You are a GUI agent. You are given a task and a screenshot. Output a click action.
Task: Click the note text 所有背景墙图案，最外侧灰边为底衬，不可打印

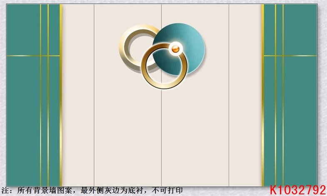pos(100,190)
